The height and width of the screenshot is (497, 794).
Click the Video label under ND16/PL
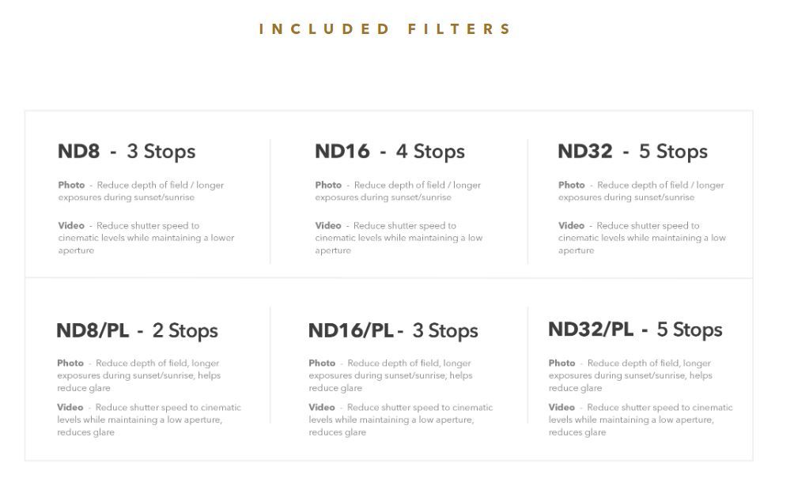322,408
